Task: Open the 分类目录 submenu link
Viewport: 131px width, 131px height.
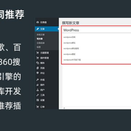Action: click(41, 43)
